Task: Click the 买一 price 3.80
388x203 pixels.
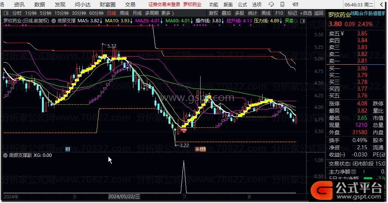Action: coord(362,68)
